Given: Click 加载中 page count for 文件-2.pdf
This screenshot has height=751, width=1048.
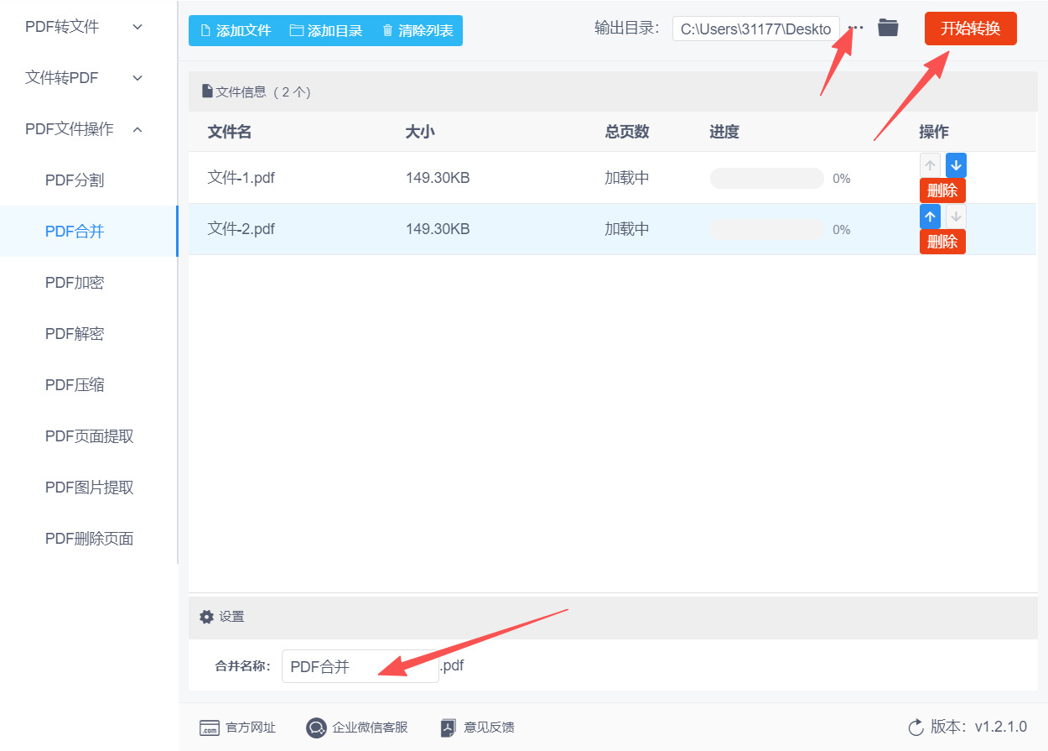Looking at the screenshot, I should point(627,229).
